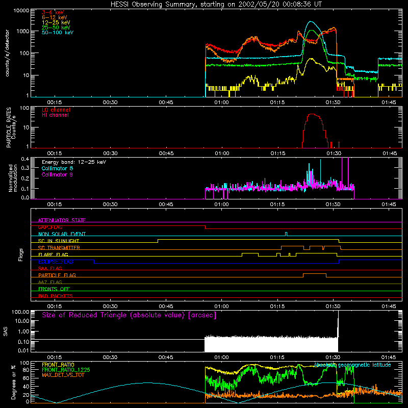Click the 'HI channel' legend label
408x408 pixels.
point(55,115)
